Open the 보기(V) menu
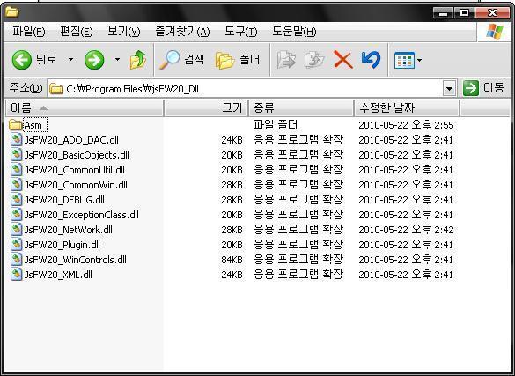 [124, 32]
